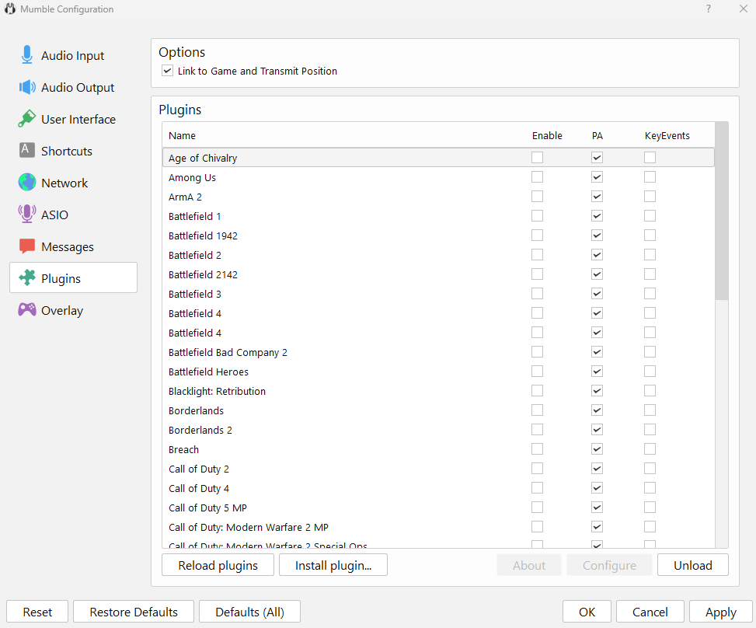Select the User Interface paintbrush icon
This screenshot has width=756, height=628.
point(27,119)
